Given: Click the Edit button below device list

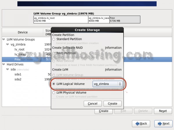Looking at the screenshot, I should [124, 111].
